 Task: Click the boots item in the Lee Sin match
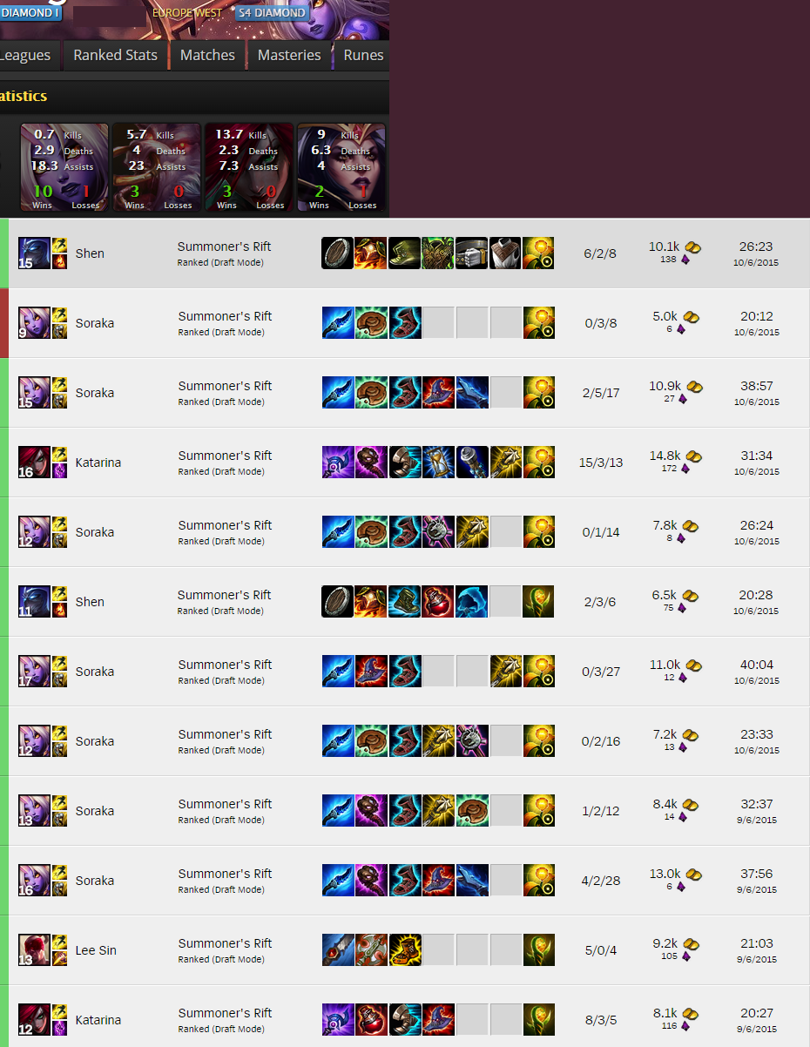click(405, 950)
